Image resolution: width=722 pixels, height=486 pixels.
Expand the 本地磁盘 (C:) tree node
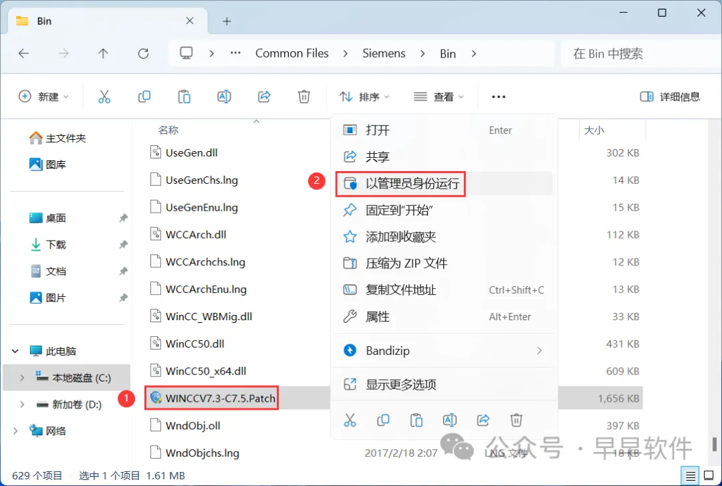21,378
